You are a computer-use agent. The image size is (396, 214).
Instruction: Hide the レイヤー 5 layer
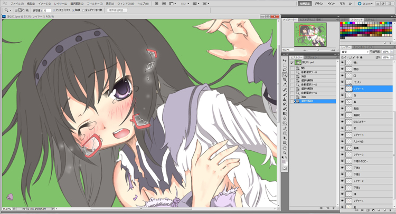tap(343, 89)
